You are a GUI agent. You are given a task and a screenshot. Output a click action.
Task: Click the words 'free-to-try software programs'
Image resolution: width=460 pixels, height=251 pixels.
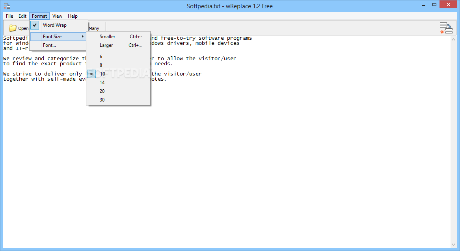click(x=206, y=38)
